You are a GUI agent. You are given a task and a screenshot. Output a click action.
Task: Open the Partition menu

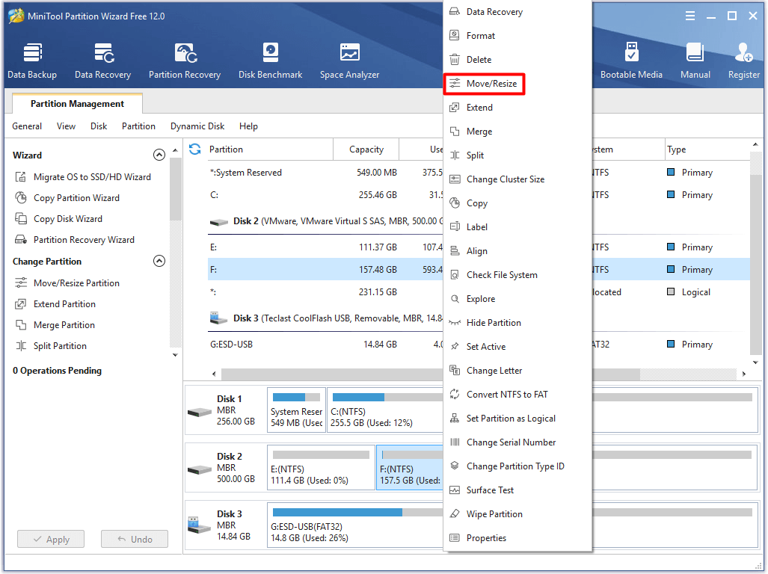138,126
